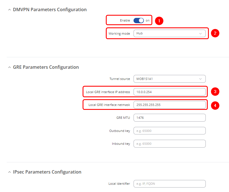
Task: Click the red step 4 badge
Action: coord(215,105)
